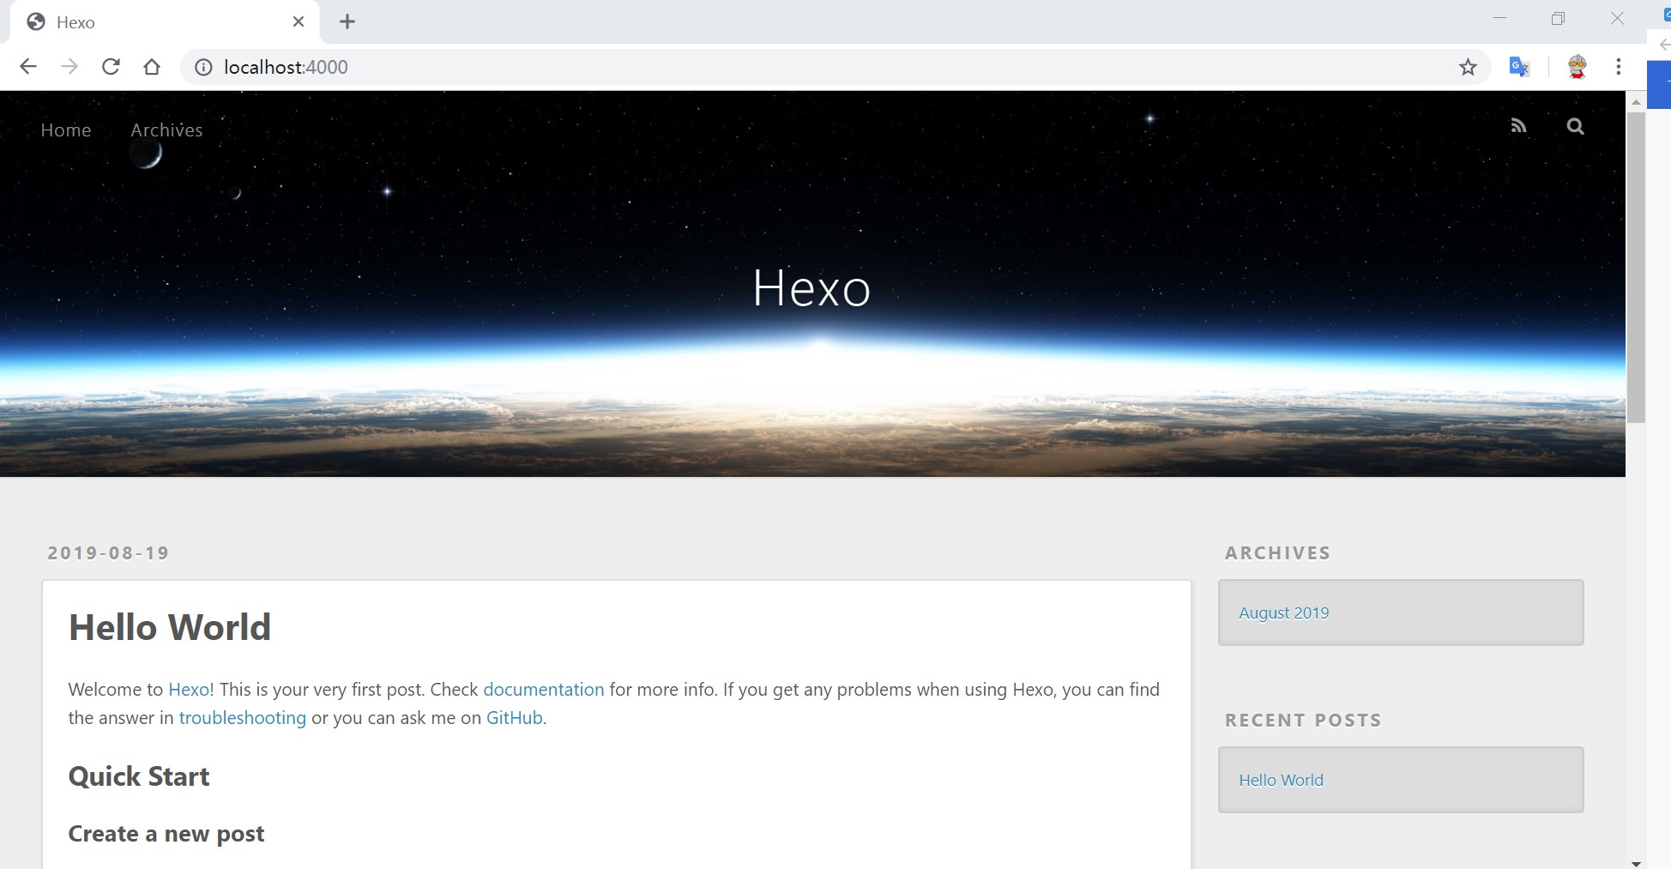Click the RSS feed icon in header
Viewport: 1671px width, 869px height.
coord(1518,126)
